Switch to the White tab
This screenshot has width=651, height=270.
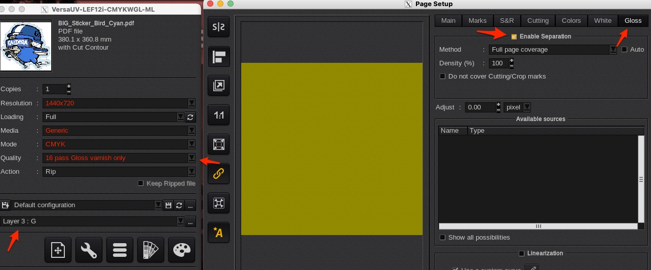pyautogui.click(x=602, y=21)
